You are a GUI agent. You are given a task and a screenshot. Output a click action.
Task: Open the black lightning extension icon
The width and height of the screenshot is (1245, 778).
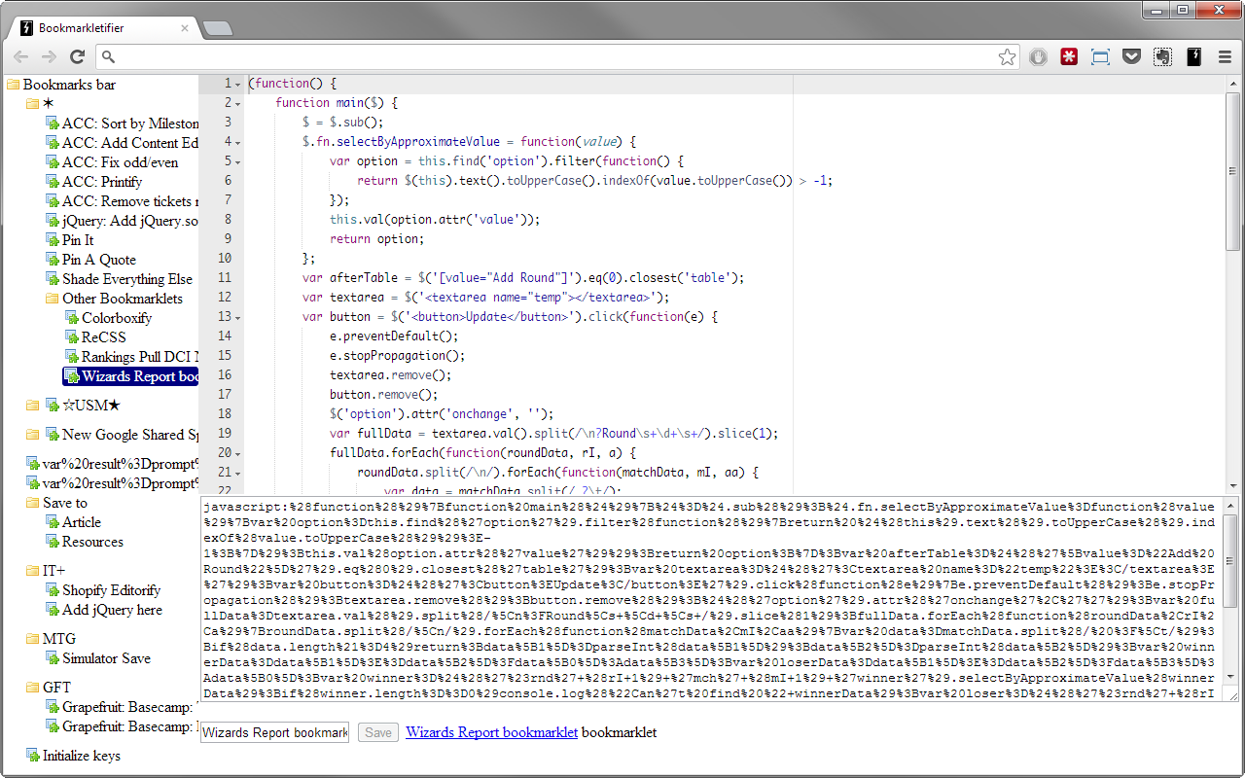(1193, 56)
